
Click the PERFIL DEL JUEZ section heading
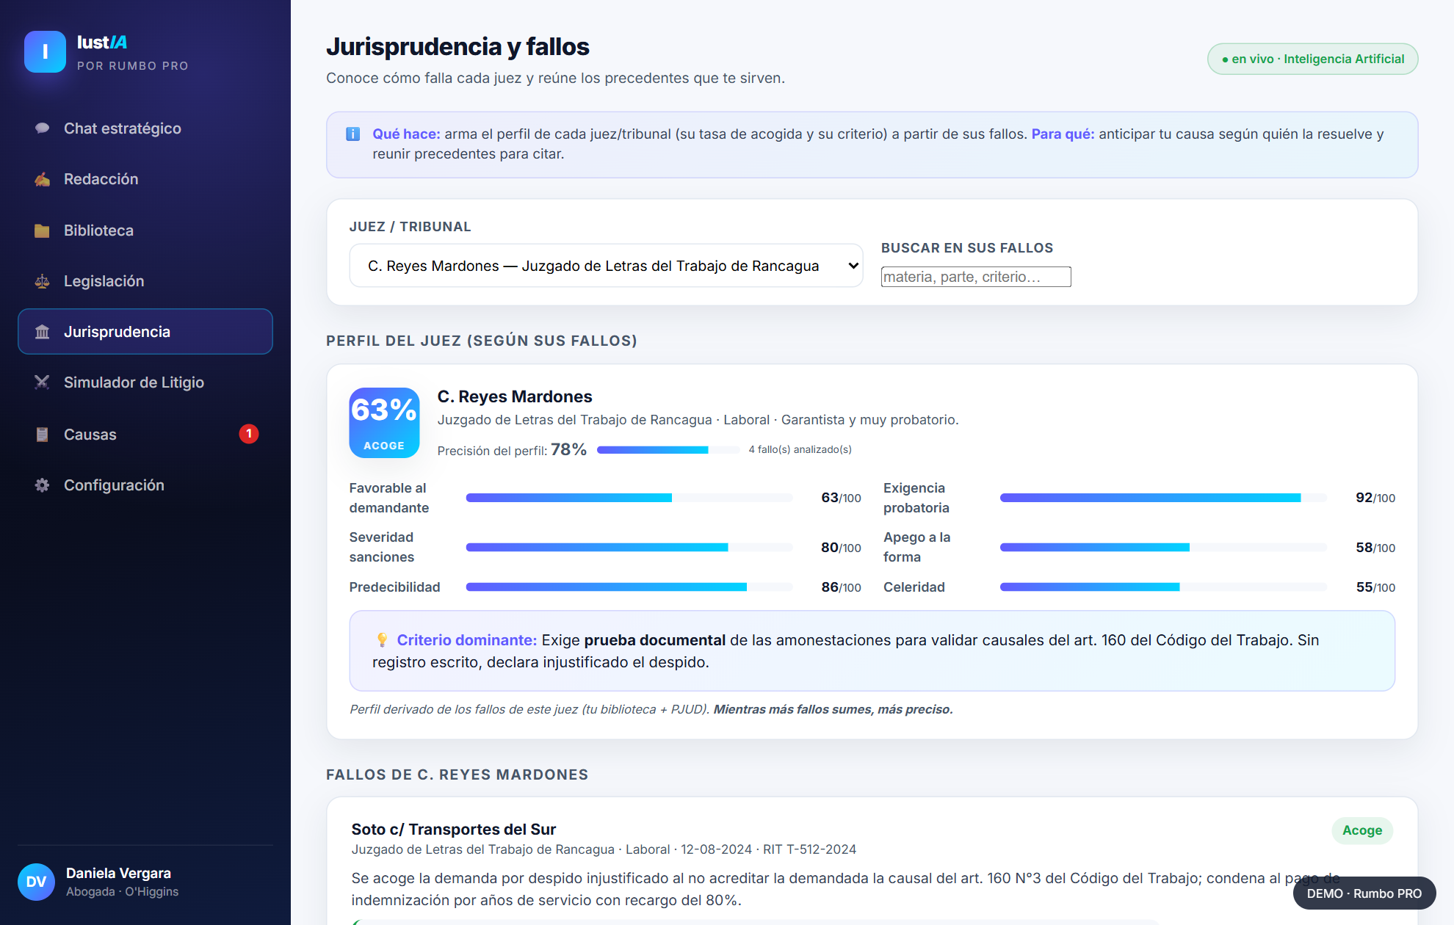(x=482, y=341)
